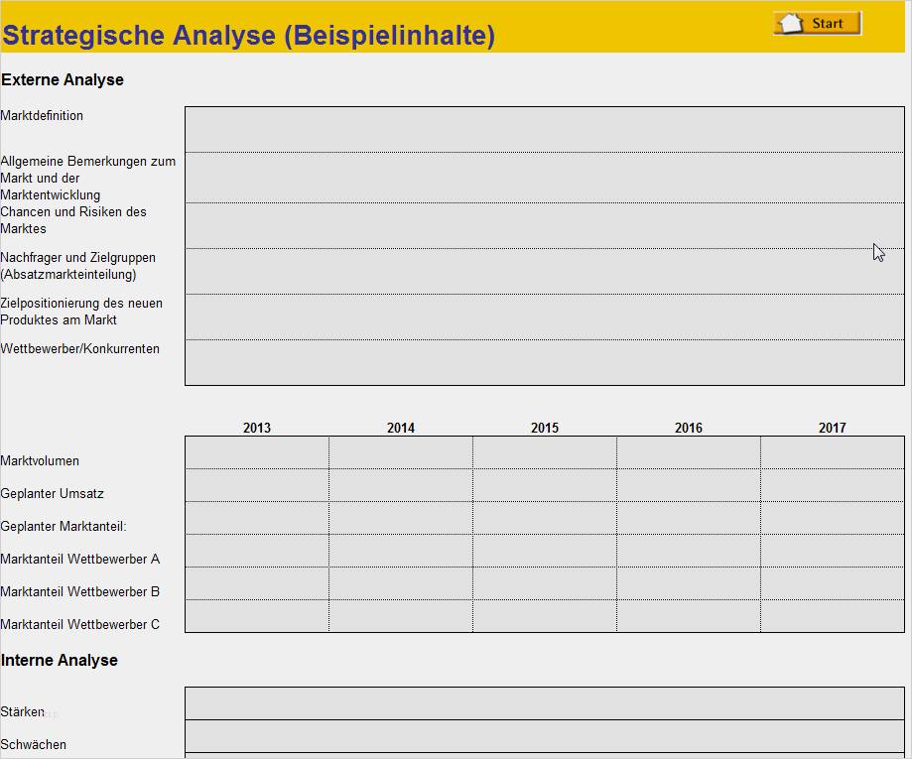Click the Stärken label
912x759 pixels.
23,712
